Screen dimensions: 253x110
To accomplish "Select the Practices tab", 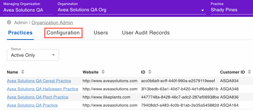I will coord(20,33).
